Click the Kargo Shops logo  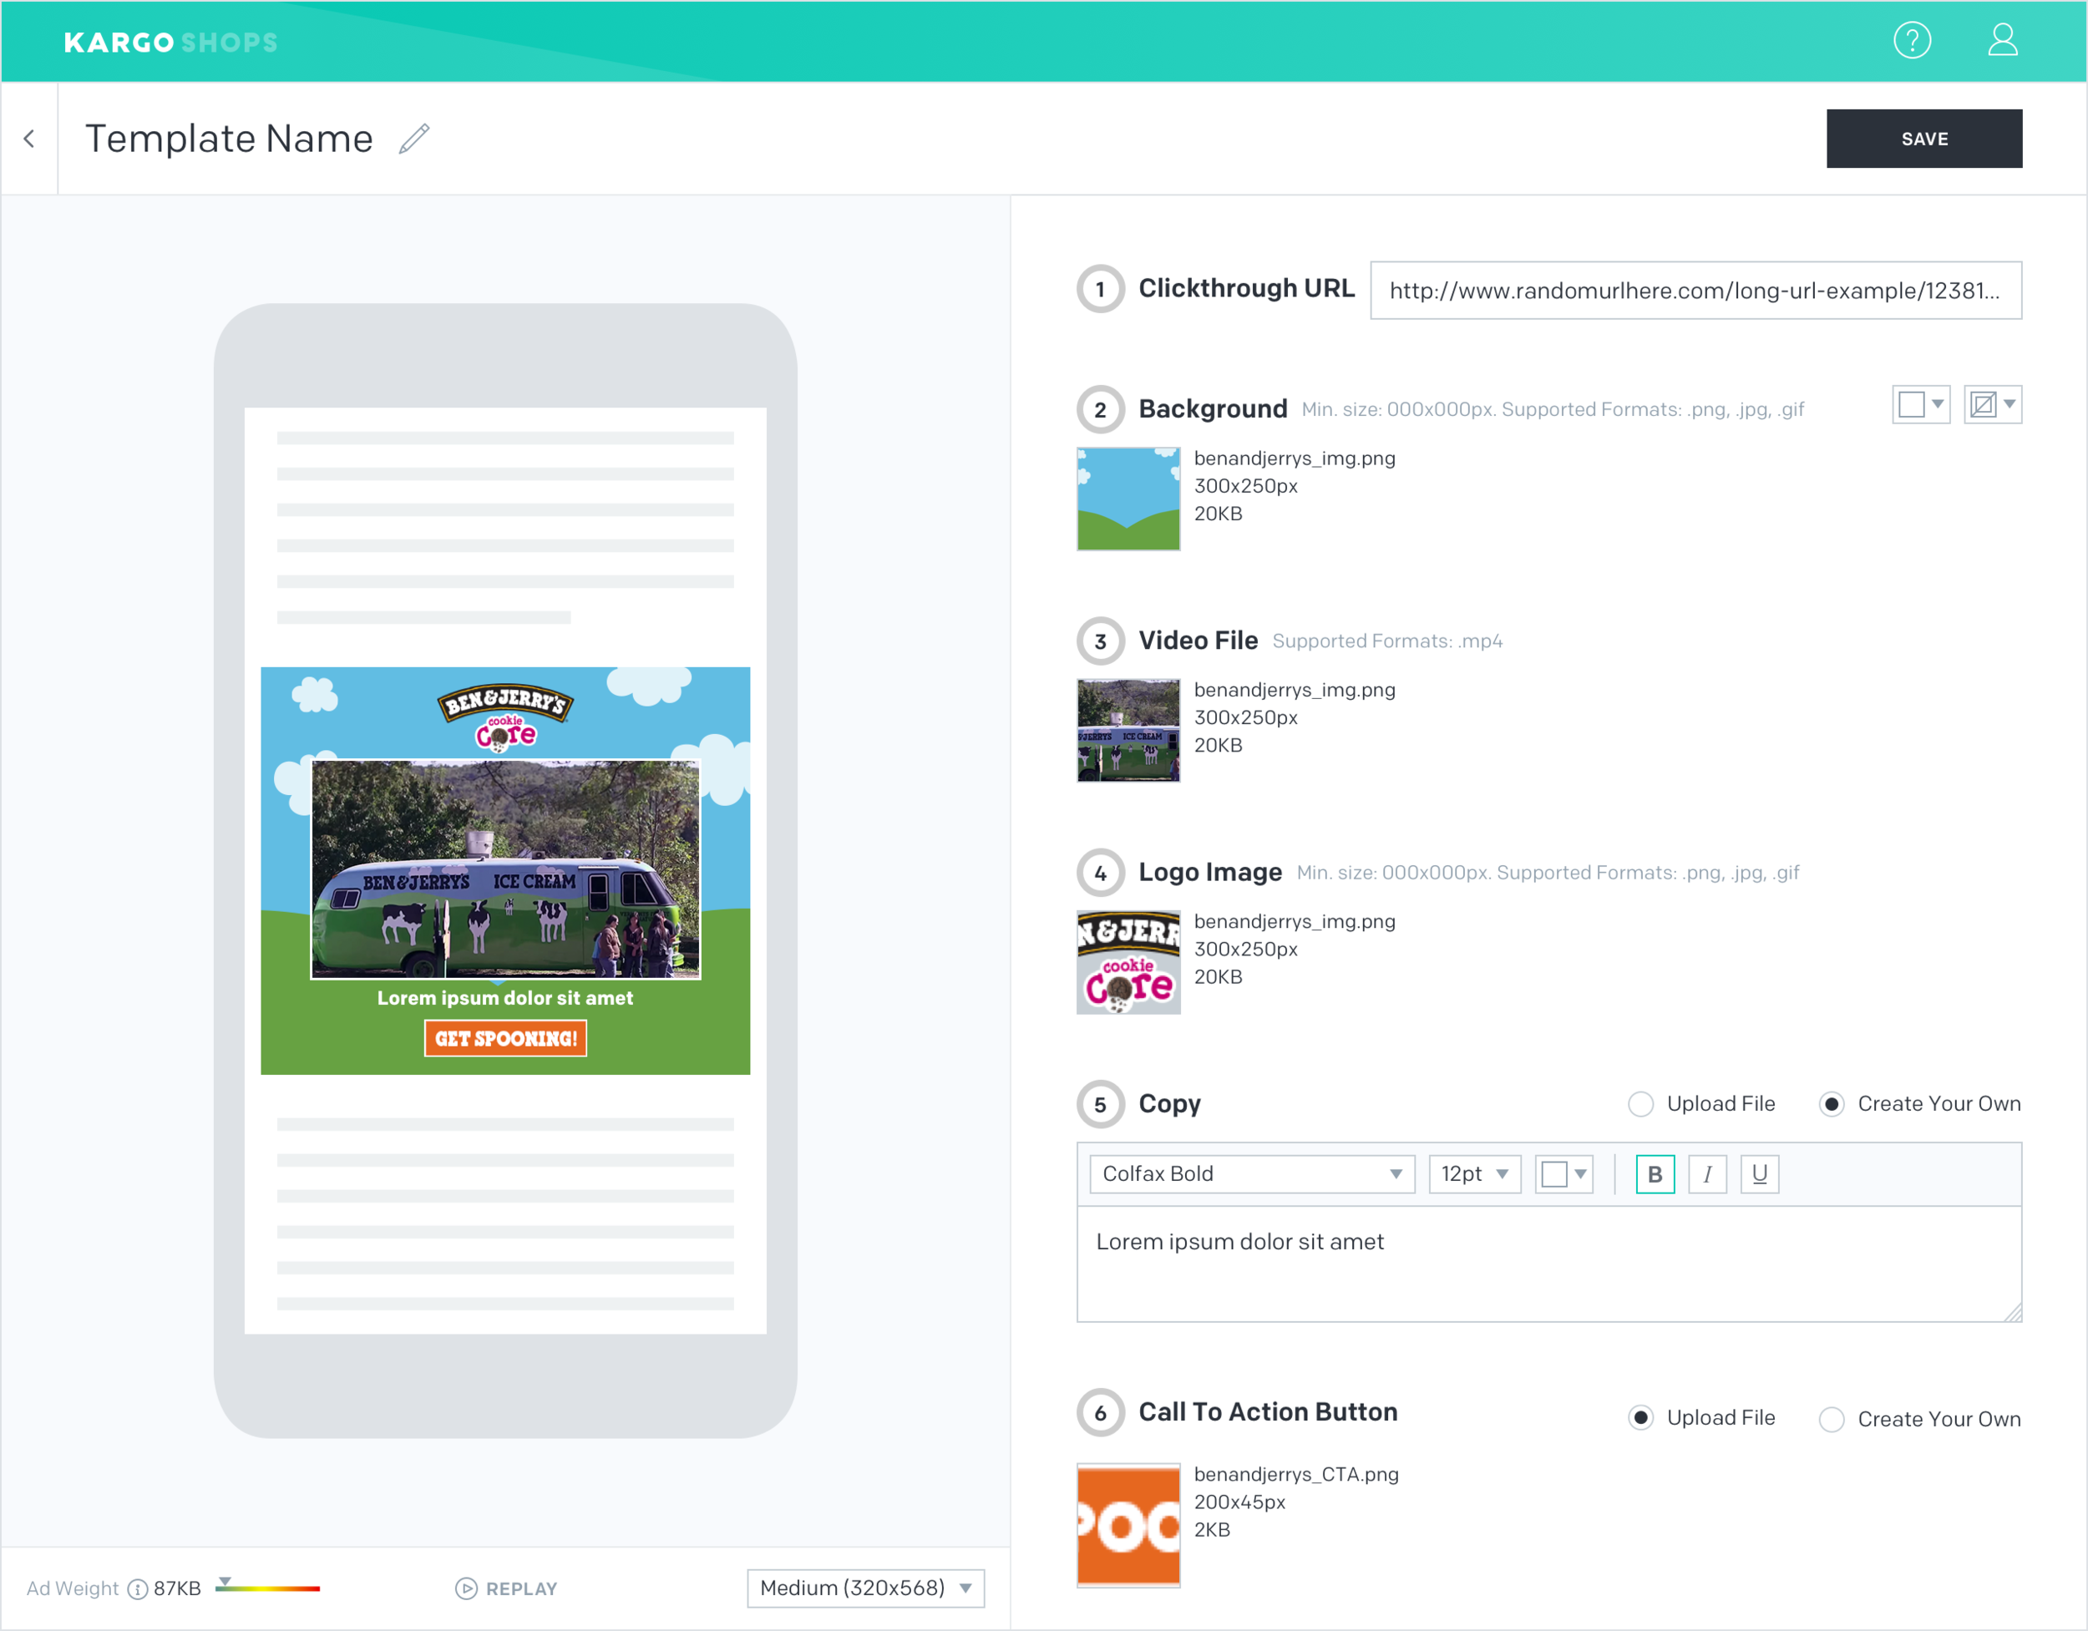click(x=171, y=42)
